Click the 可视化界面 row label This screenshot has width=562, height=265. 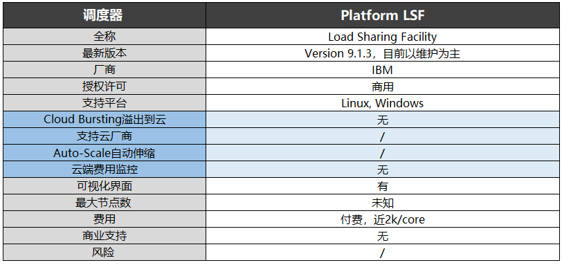[105, 186]
